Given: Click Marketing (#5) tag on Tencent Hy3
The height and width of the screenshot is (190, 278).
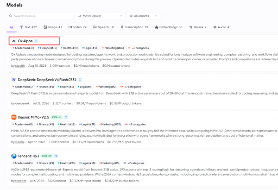Looking at the screenshot, I should tap(109, 163).
